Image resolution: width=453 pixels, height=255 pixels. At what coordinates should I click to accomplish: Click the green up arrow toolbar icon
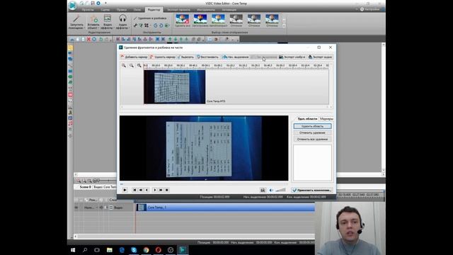tap(170, 39)
